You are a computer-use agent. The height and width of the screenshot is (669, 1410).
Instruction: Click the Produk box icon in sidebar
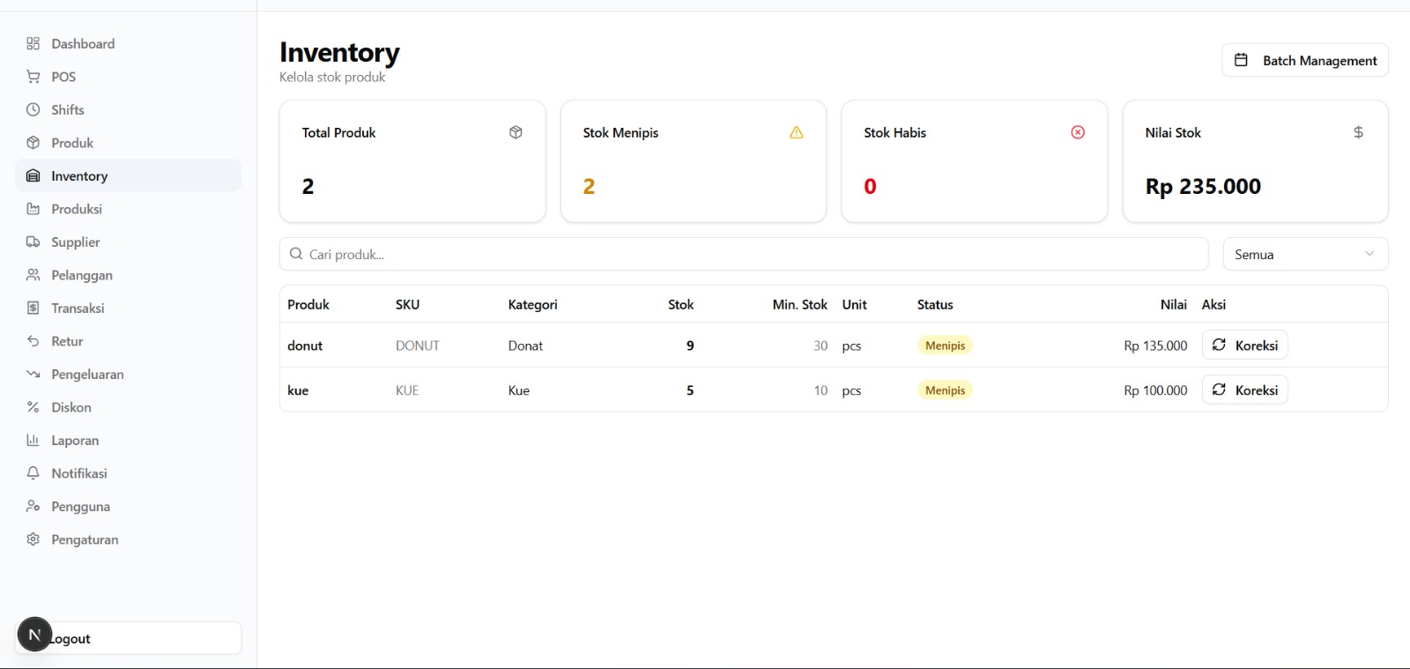pyautogui.click(x=33, y=143)
